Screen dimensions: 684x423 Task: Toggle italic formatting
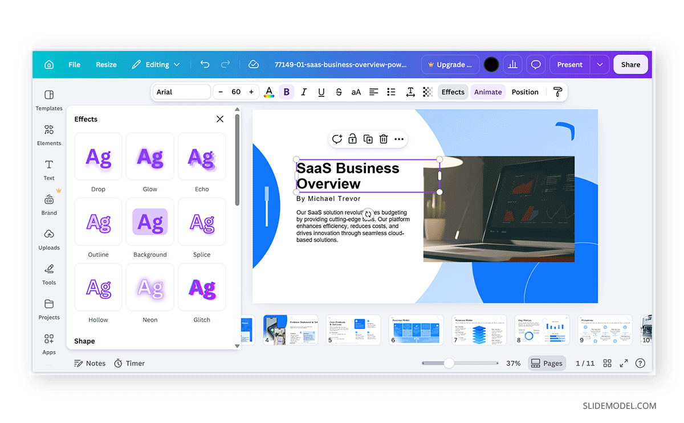click(304, 92)
